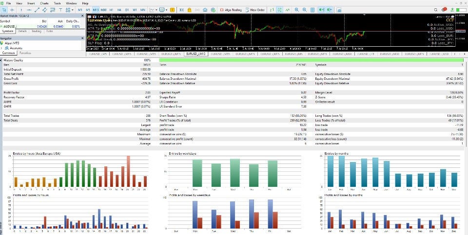Open the MetaEditor IDE
The image size is (468, 235).
[x=181, y=10]
